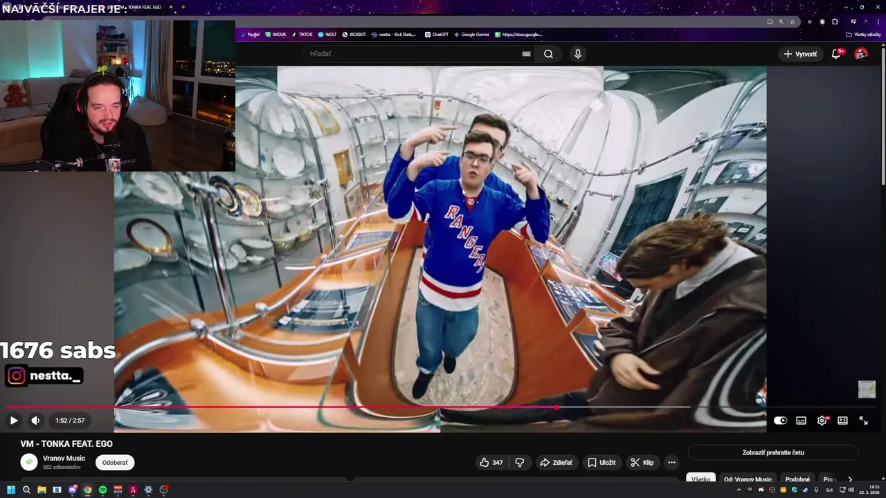Play the paused YouTube video
886x498 pixels.
coord(13,421)
